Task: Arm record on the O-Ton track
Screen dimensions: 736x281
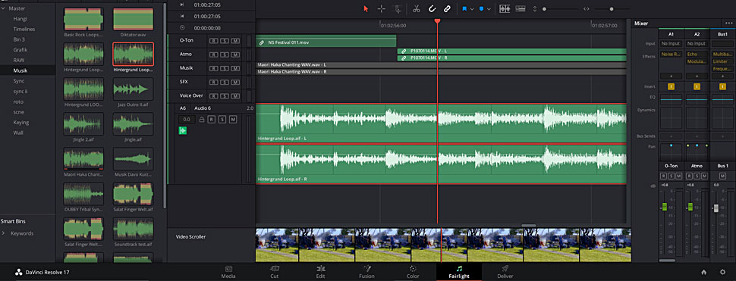Action: [x=212, y=41]
